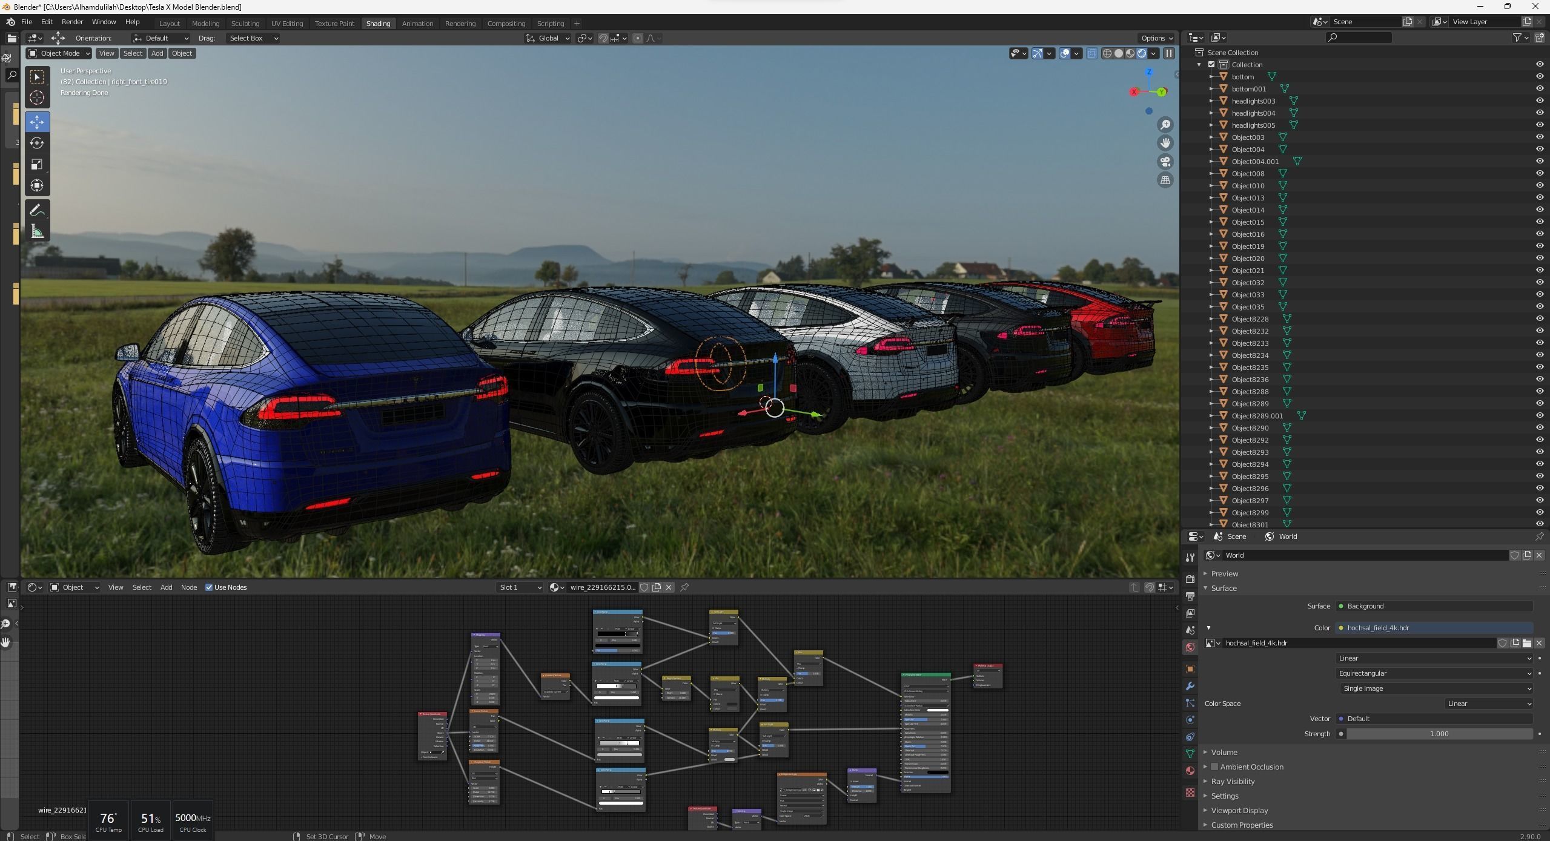
Task: Toggle camera view with camera icon
Action: click(1165, 162)
